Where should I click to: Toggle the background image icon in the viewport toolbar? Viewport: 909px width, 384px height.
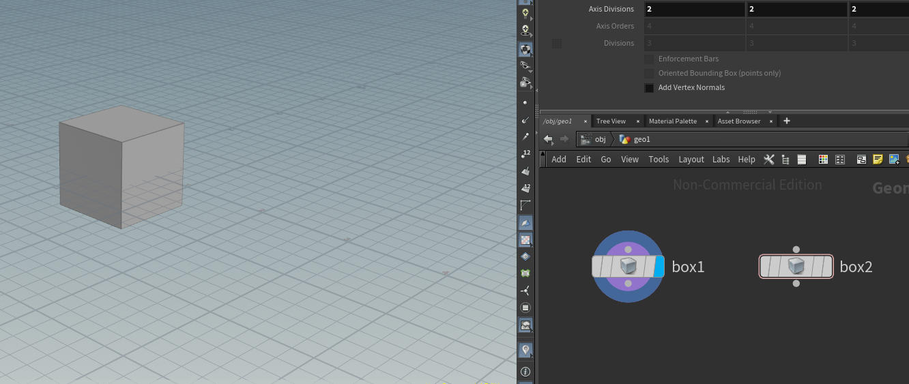525,325
